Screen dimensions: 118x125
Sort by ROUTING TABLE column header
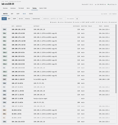pyautogui.click(x=86, y=26)
